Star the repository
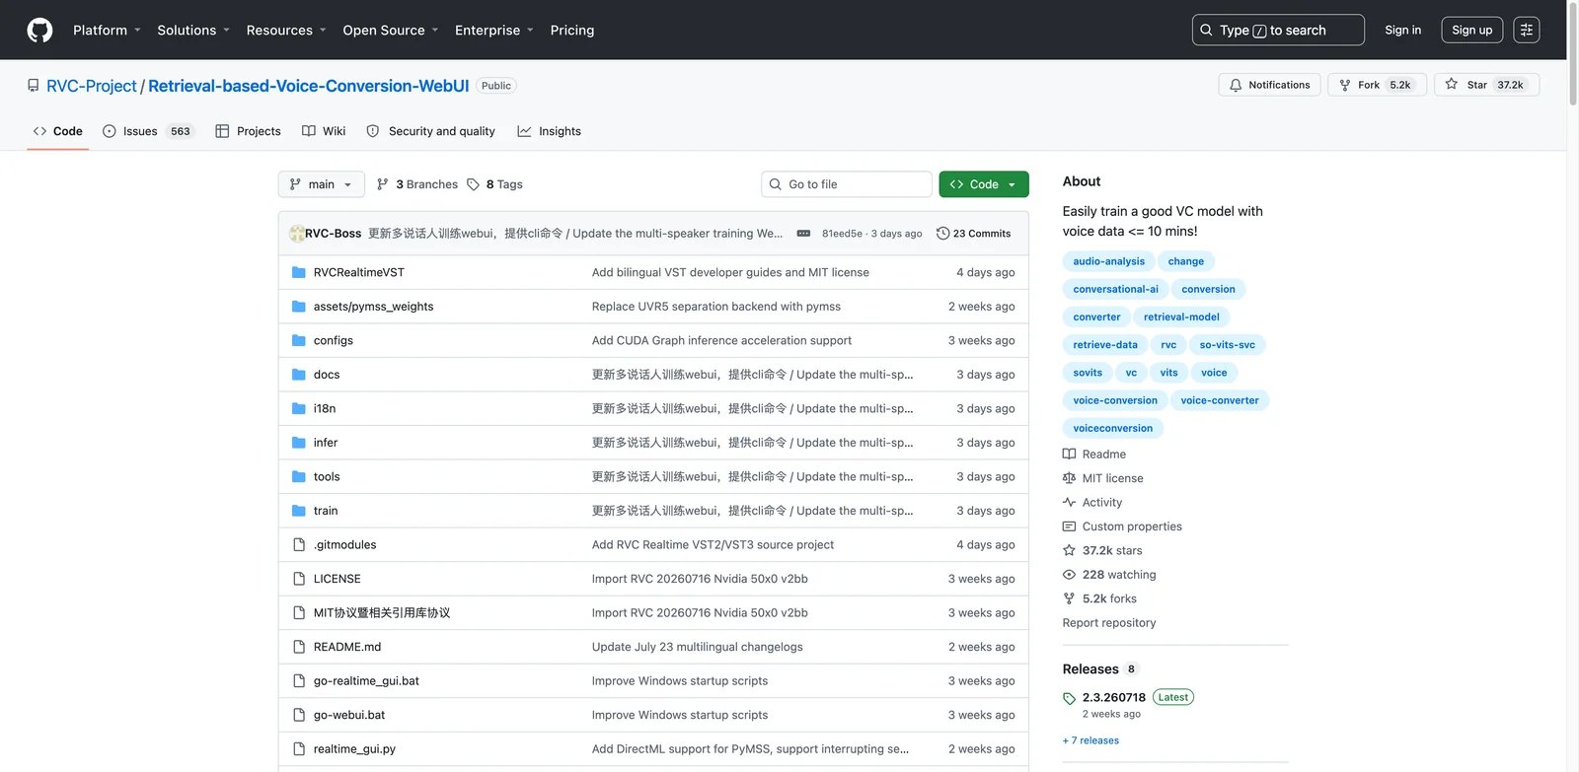 tap(1486, 85)
